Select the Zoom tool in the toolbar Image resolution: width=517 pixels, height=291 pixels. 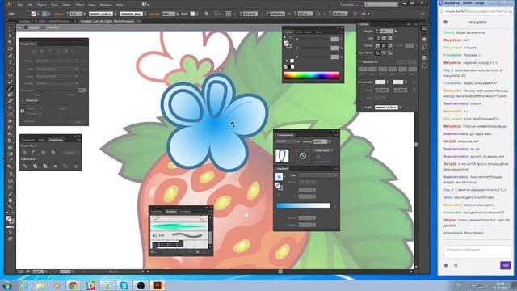(x=10, y=207)
